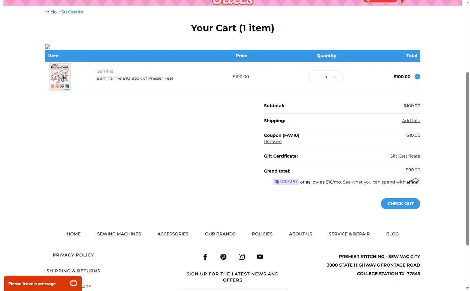470x291 pixels.
Task: Open Bernina The BIG Book of Presser Feet
Action: pyautogui.click(x=135, y=78)
